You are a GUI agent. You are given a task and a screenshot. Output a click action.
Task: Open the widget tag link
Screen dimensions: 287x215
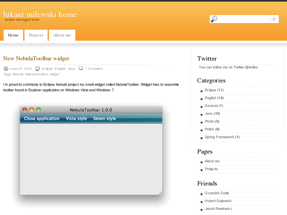click(x=54, y=74)
